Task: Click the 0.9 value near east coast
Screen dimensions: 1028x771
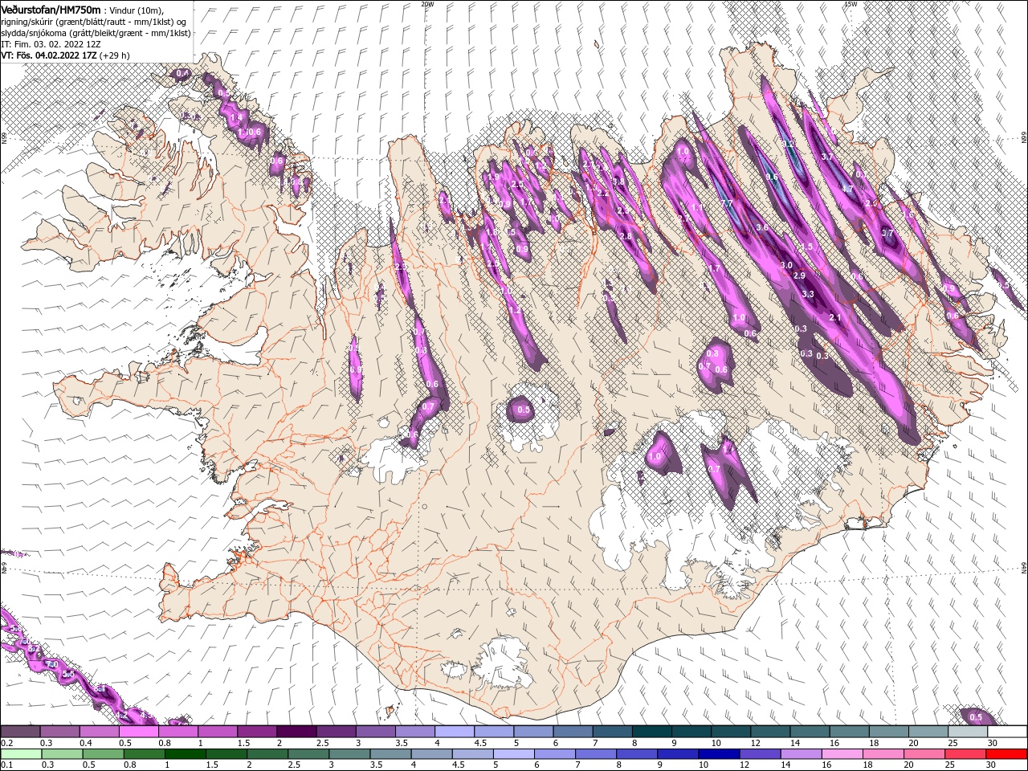Action: (x=949, y=288)
